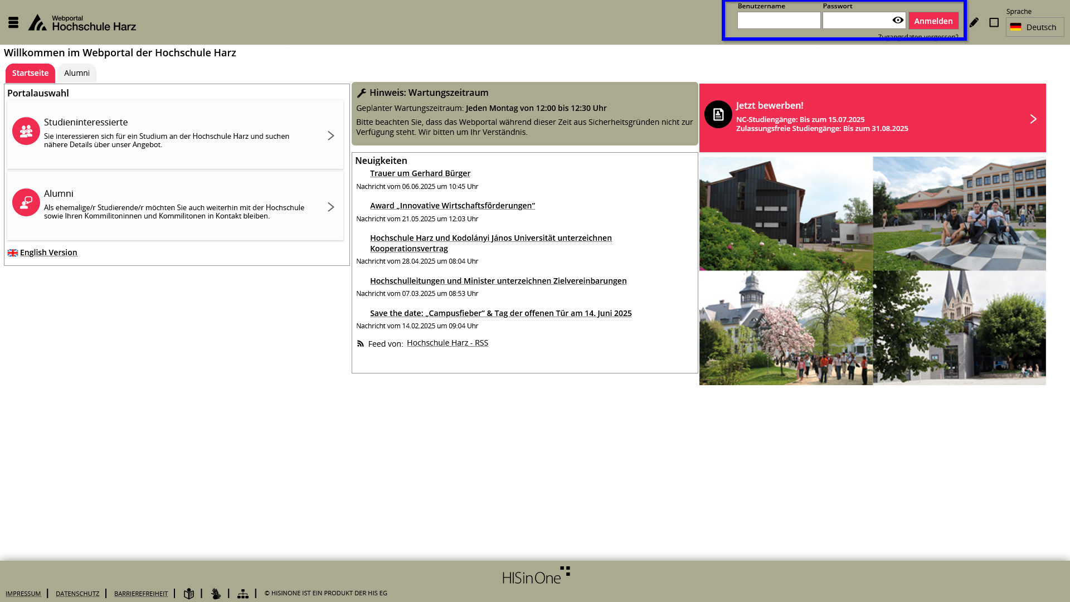Expand the Alumni portal chevron arrow
This screenshot has width=1070, height=602.
click(330, 207)
